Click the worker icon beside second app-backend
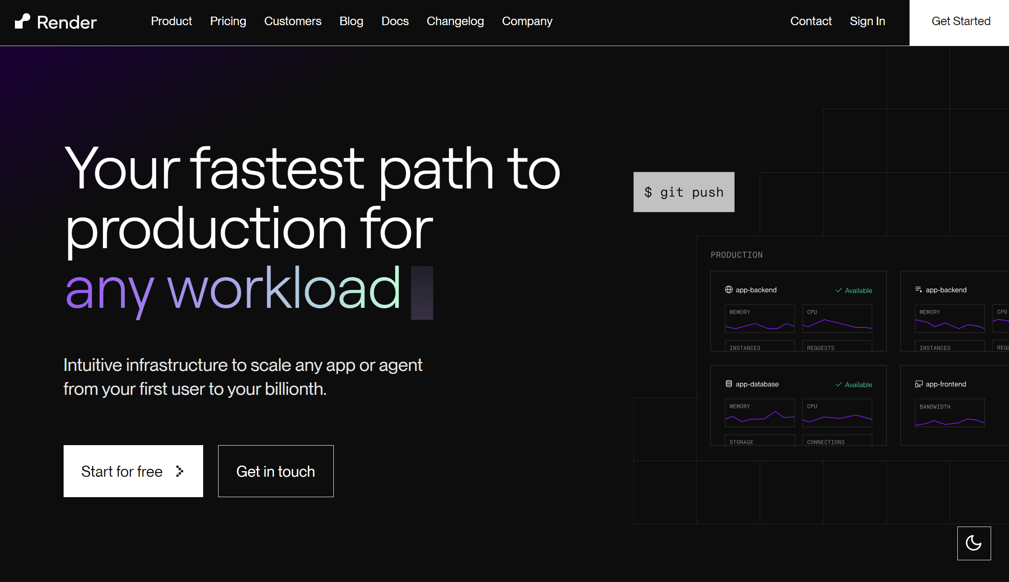The height and width of the screenshot is (582, 1009). pos(919,290)
